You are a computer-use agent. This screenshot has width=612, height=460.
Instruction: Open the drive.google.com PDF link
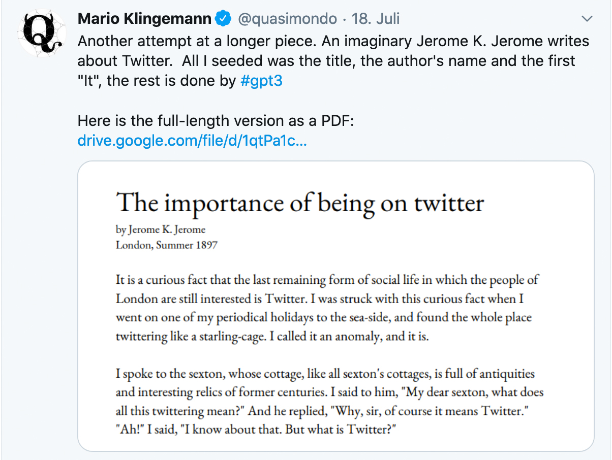(192, 140)
